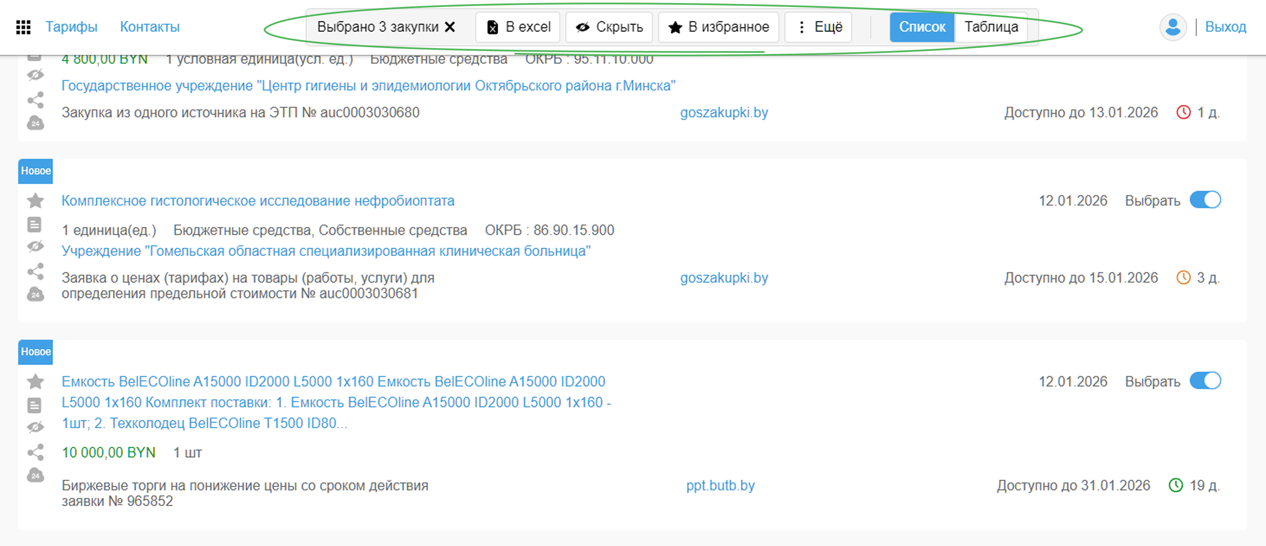Image resolution: width=1266 pixels, height=546 pixels.
Task: Share the nephrobiopsy research purchase
Action: (x=36, y=272)
